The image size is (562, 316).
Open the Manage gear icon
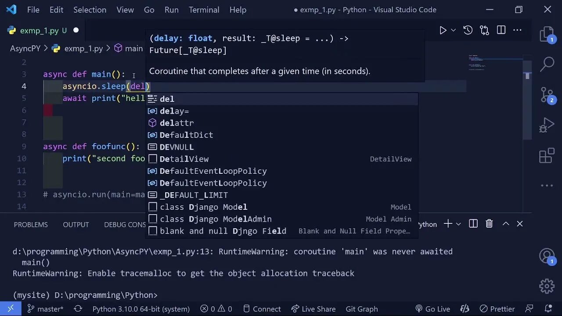[x=547, y=286]
